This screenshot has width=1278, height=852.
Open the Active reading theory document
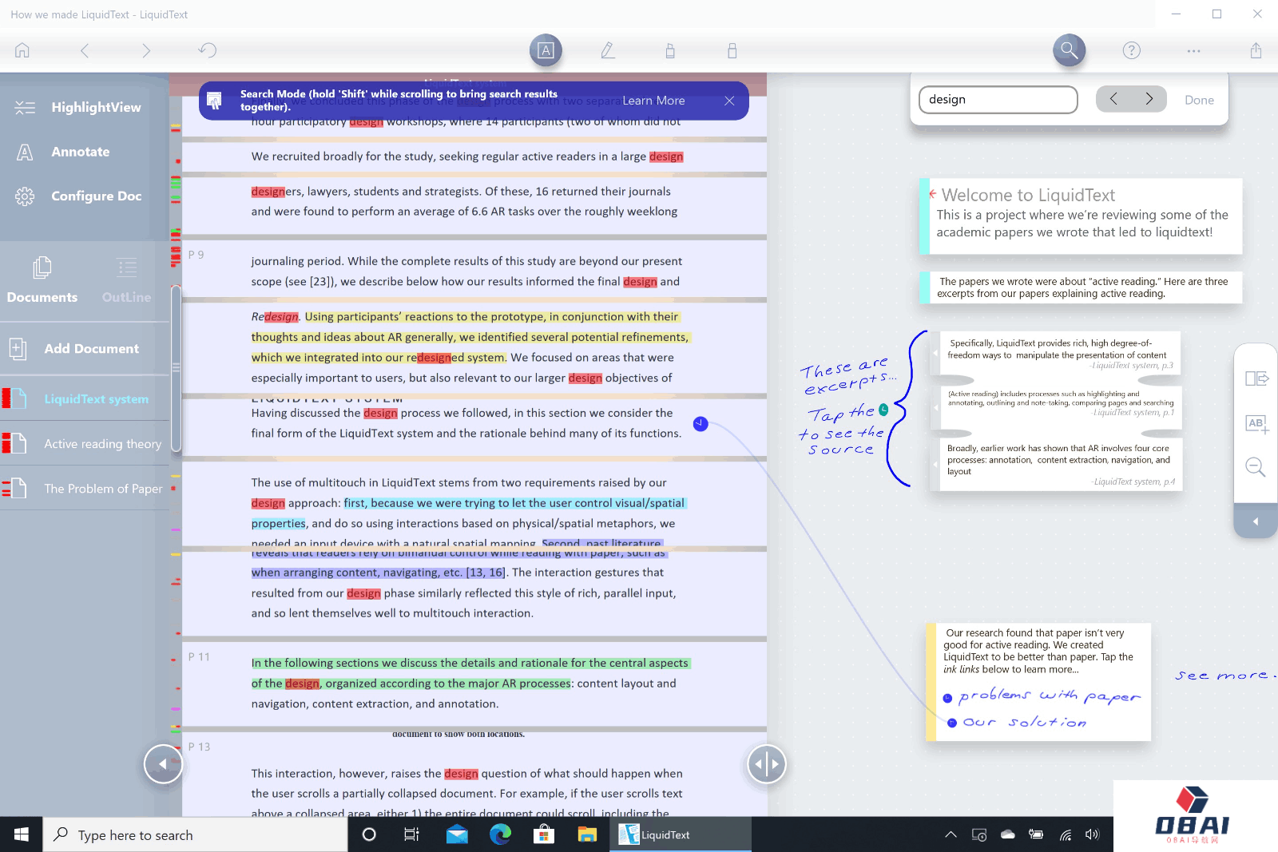click(85, 444)
